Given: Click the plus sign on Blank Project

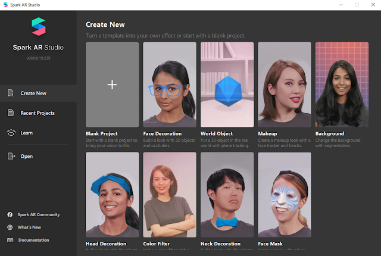Looking at the screenshot, I should [x=113, y=85].
